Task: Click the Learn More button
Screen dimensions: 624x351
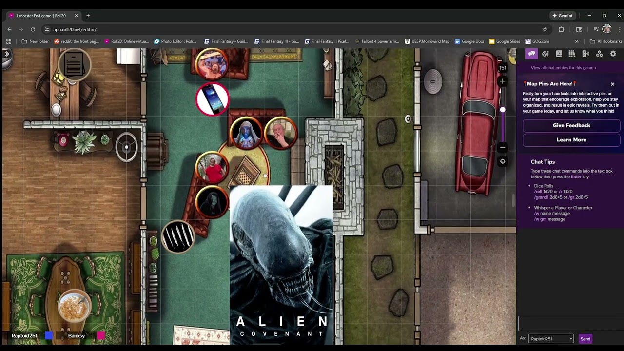Action: [x=571, y=140]
